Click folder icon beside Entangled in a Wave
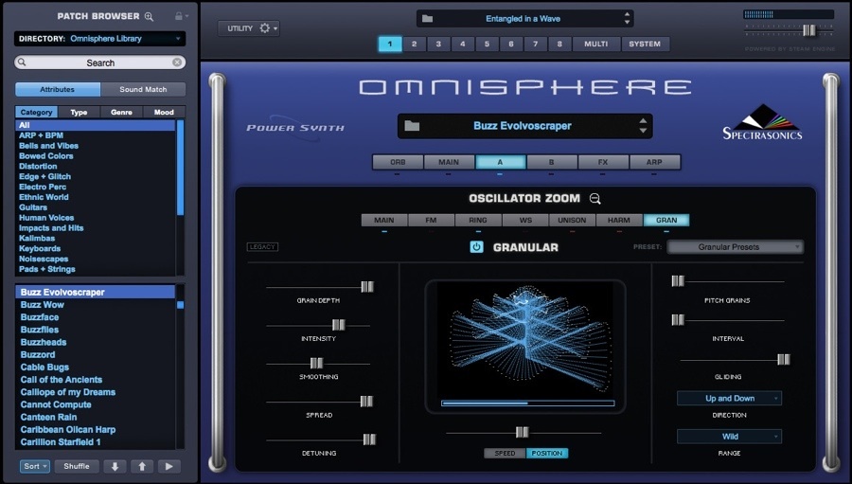The width and height of the screenshot is (852, 484). point(428,19)
